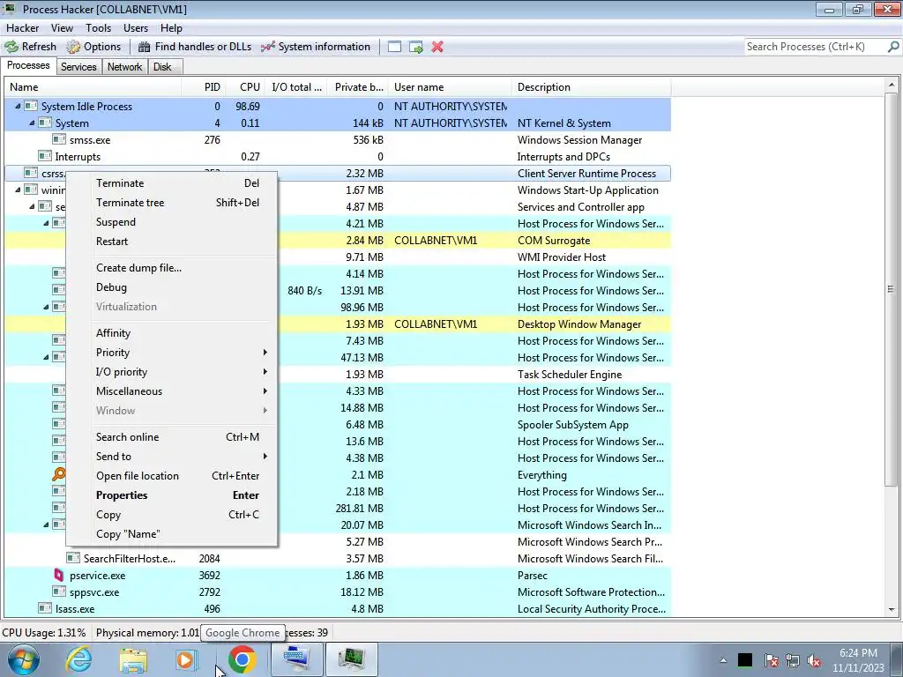Click the vertical scrollbar down arrow
The image size is (903, 677).
tap(892, 609)
